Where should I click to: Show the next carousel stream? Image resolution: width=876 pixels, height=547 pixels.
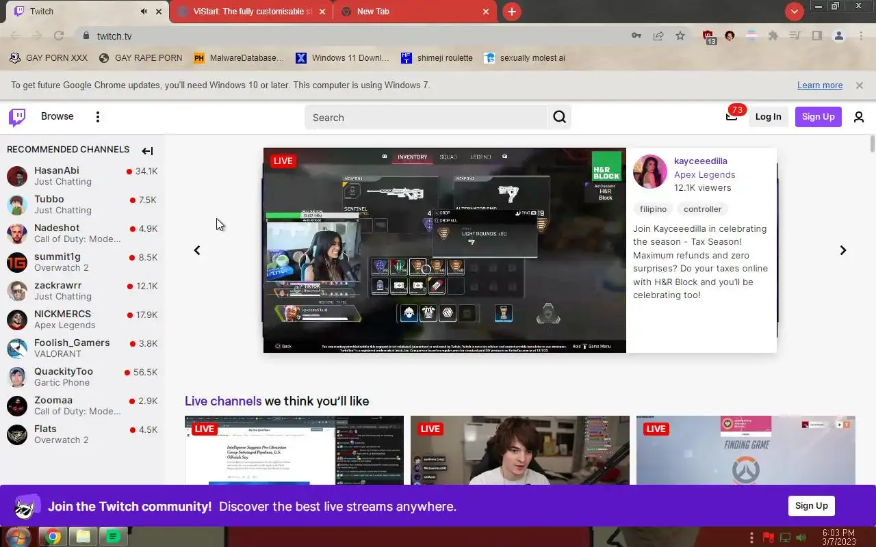click(843, 250)
